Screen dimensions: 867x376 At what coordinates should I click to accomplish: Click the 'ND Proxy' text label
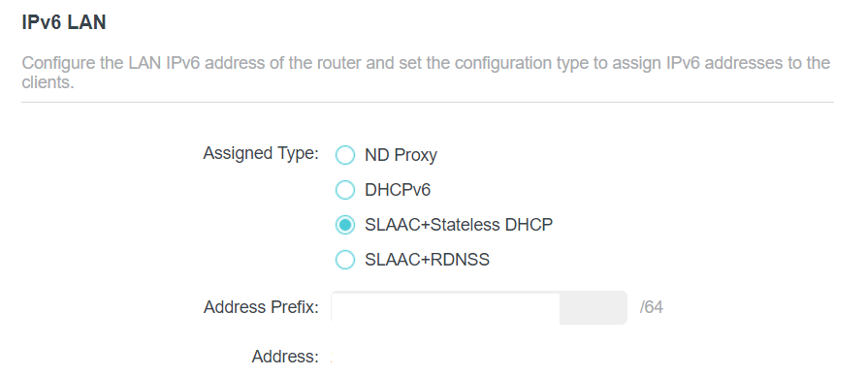coord(401,155)
